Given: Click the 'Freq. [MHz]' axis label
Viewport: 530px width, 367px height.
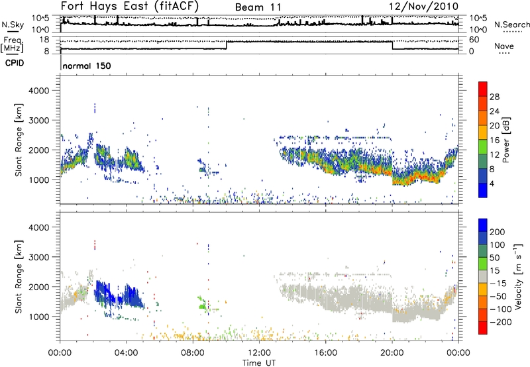Looking at the screenshot, I should [13, 45].
